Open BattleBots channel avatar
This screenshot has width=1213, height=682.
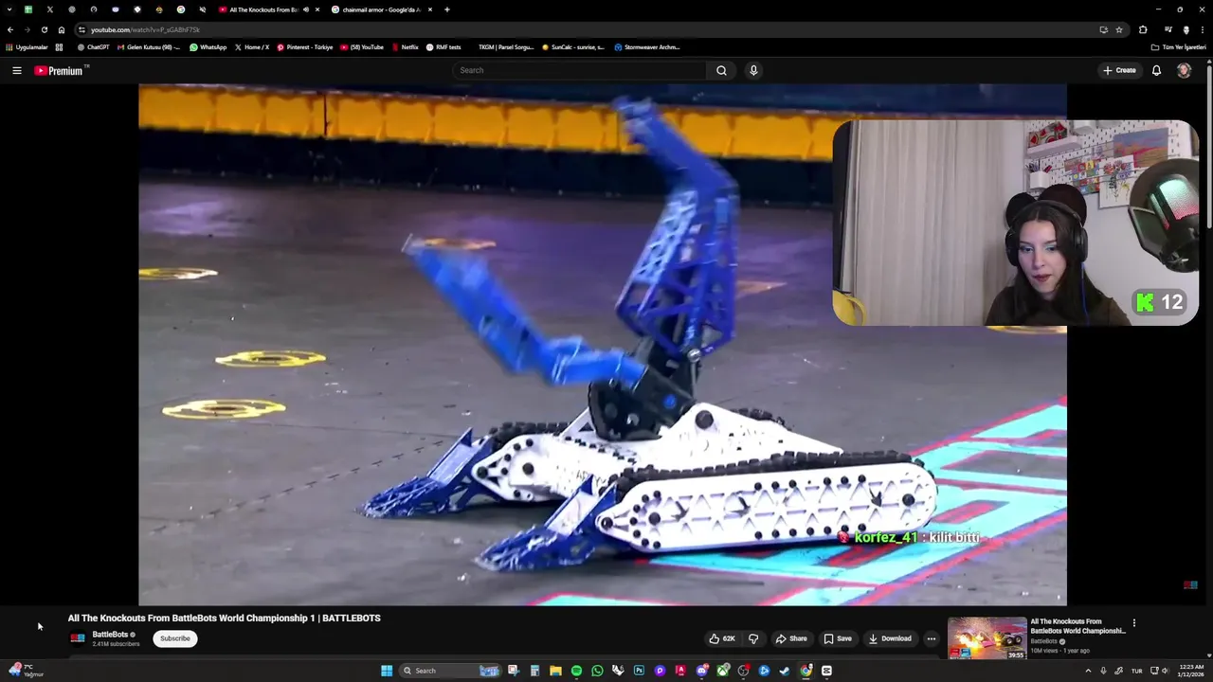click(x=78, y=638)
